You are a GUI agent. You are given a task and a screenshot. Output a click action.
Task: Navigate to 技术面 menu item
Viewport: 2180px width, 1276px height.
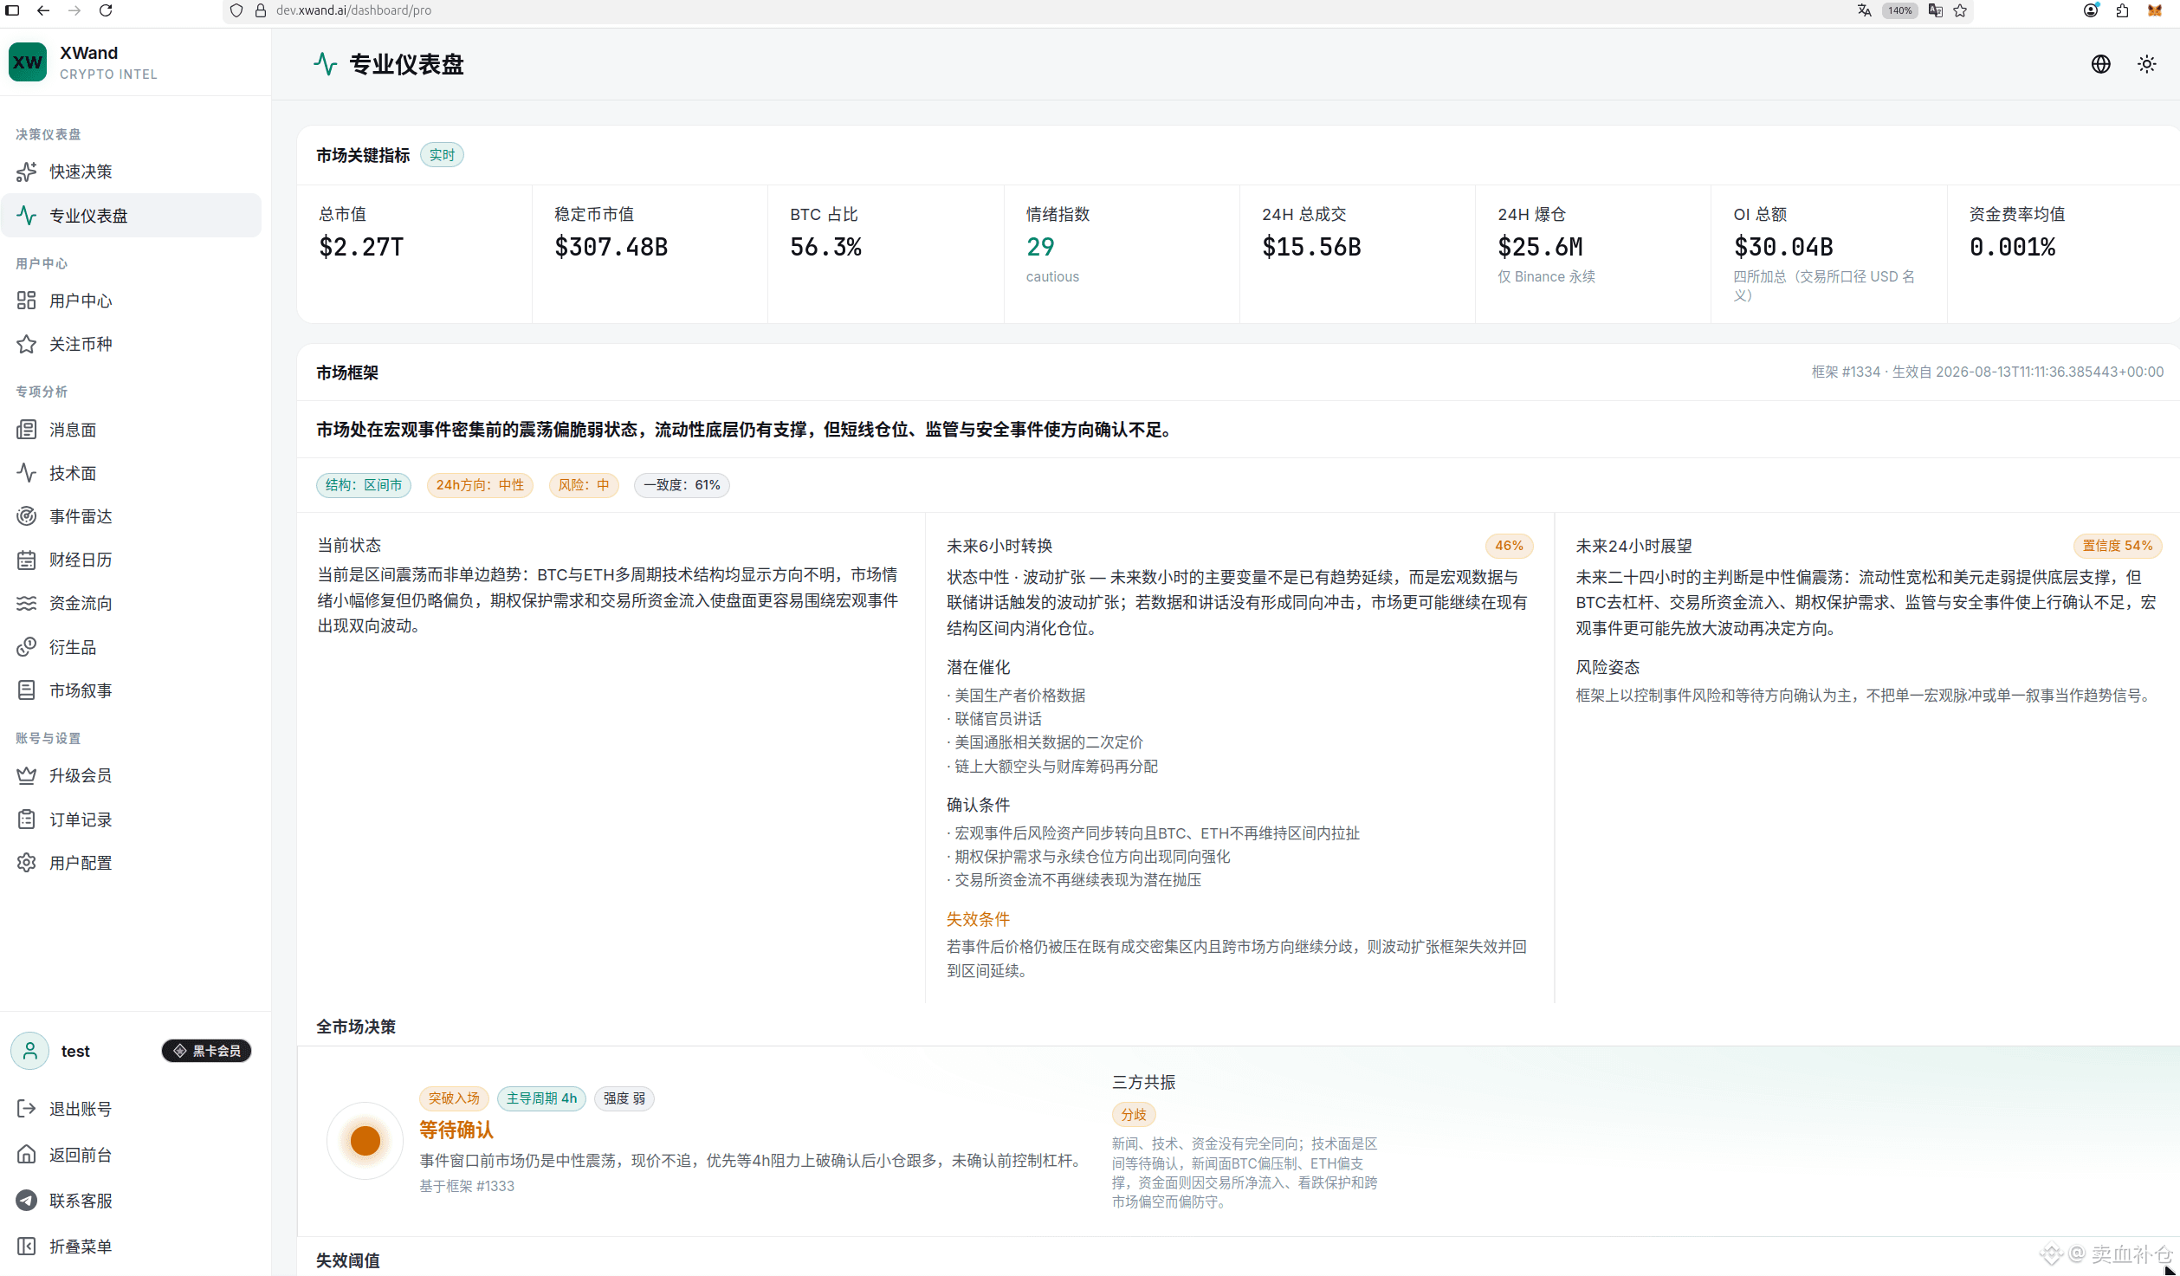(132, 473)
